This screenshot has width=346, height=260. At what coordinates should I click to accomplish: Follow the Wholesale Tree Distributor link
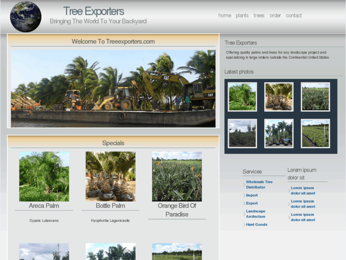(259, 185)
